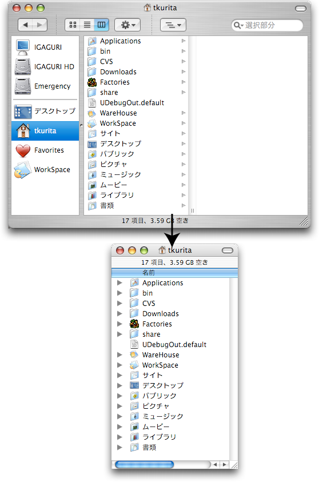
Task: Select WorkSpace in the sidebar
Action: [x=45, y=170]
